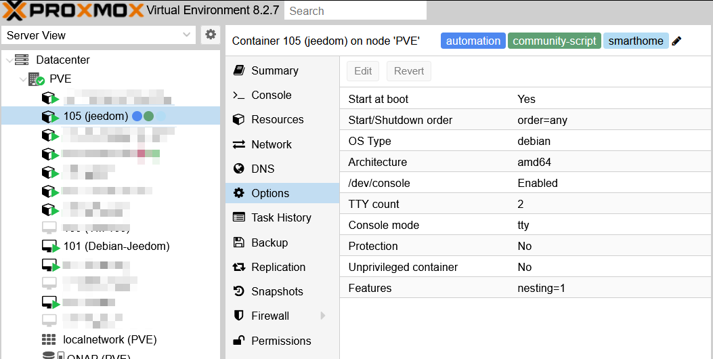The width and height of the screenshot is (713, 359).
Task: Click the light-blue tag dot on 105 (jeedom)
Action: click(x=160, y=117)
